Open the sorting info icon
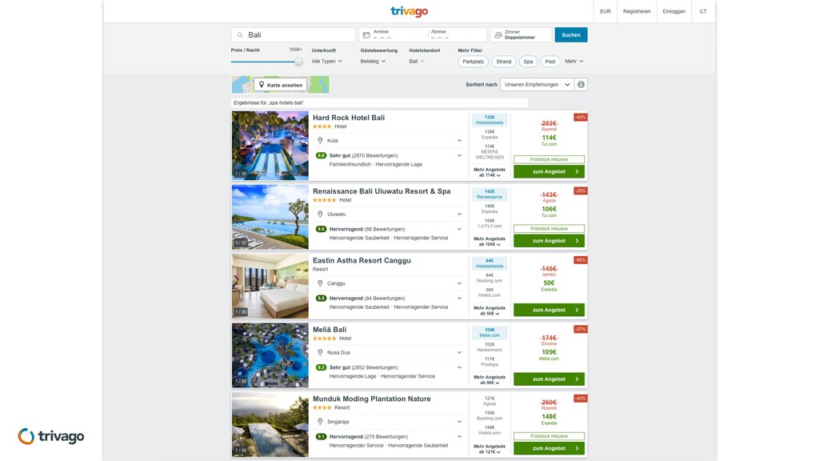Image resolution: width=819 pixels, height=461 pixels. tap(581, 85)
